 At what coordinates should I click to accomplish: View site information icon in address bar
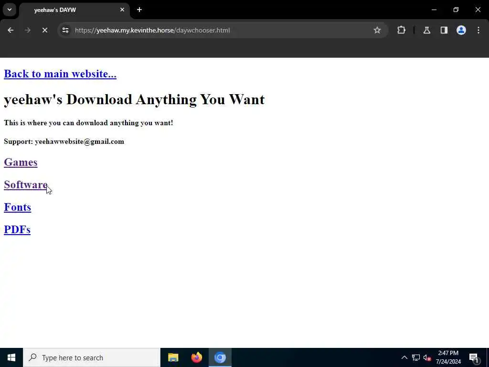(65, 30)
